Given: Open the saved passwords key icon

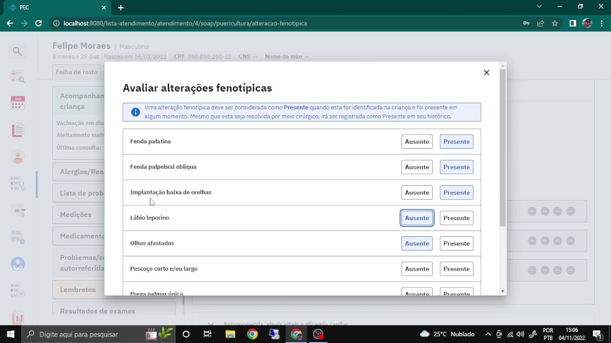Looking at the screenshot, I should tap(526, 23).
